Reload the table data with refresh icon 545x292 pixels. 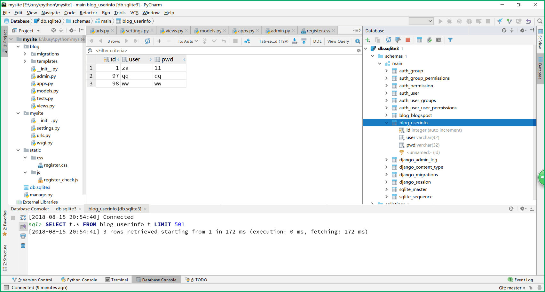(x=147, y=41)
